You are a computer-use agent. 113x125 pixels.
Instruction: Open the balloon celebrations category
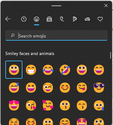[62, 19]
